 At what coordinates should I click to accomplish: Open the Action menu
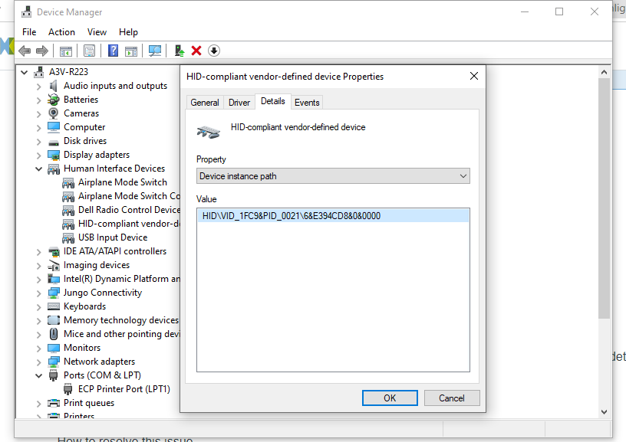(61, 32)
